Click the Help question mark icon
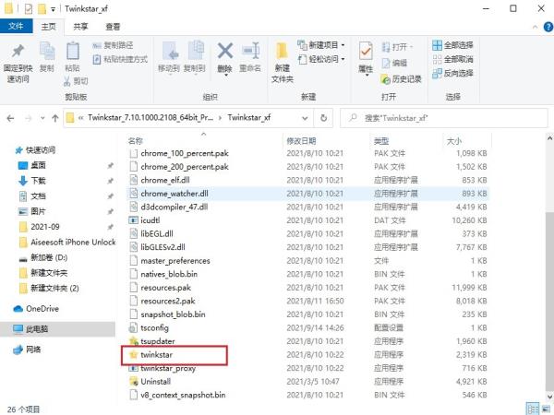 point(548,27)
